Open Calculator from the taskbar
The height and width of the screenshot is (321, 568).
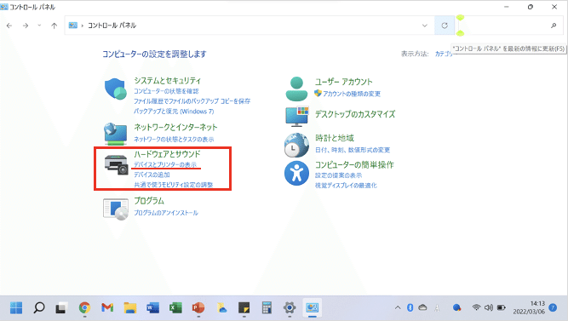point(267,308)
